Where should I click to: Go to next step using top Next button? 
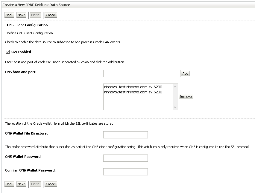[x=21, y=15]
